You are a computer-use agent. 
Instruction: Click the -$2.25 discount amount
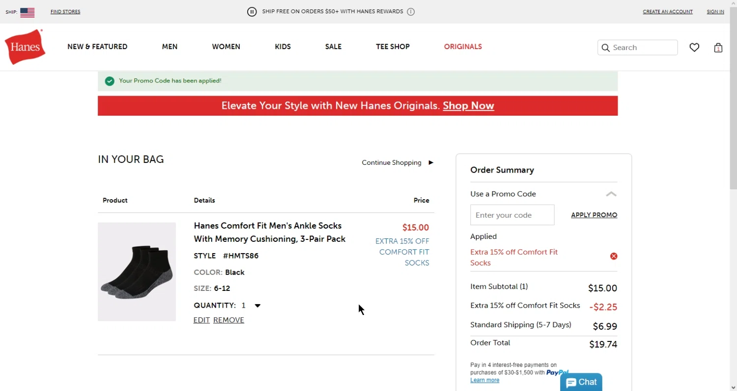pos(603,307)
